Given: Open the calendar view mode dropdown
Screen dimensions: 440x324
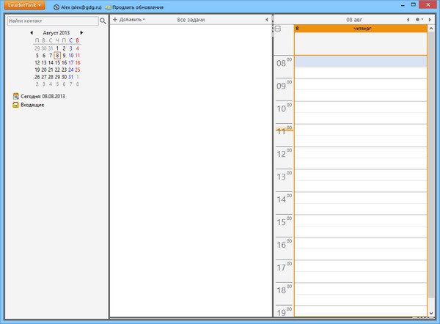Looking at the screenshot, I should click(x=419, y=19).
